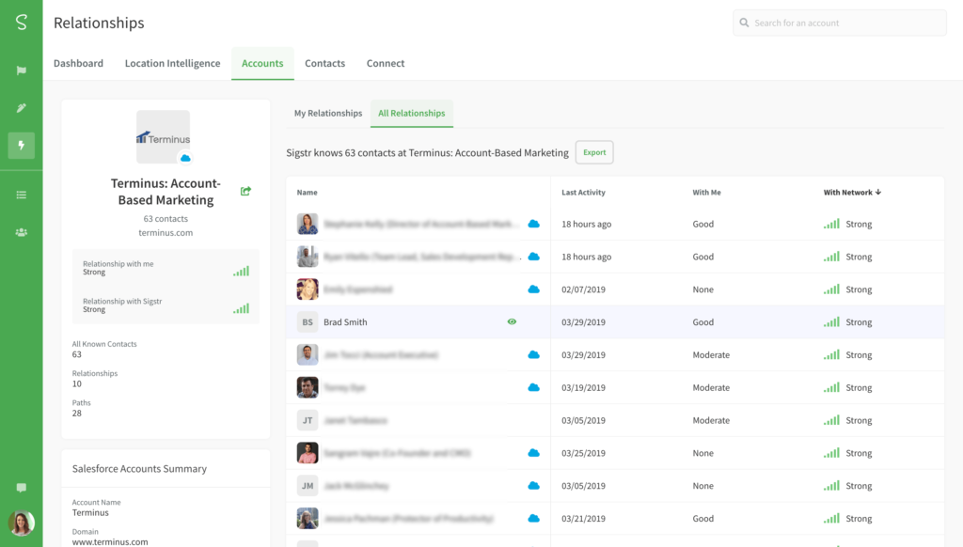The width and height of the screenshot is (963, 547).
Task: Click the Salesforce cloud icon in the 03/25/2019 row
Action: pyautogui.click(x=534, y=453)
